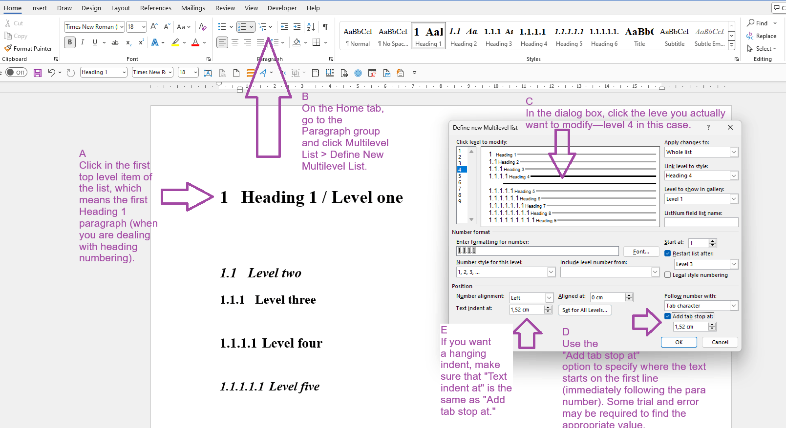The image size is (786, 428).
Task: Show paragraph marks with the pilcrow icon
Action: click(x=325, y=26)
